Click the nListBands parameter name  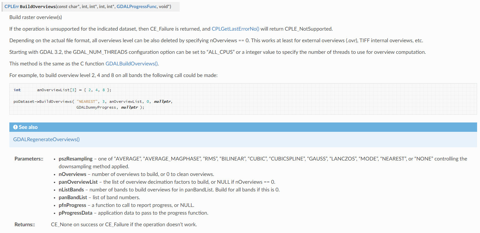click(x=71, y=190)
